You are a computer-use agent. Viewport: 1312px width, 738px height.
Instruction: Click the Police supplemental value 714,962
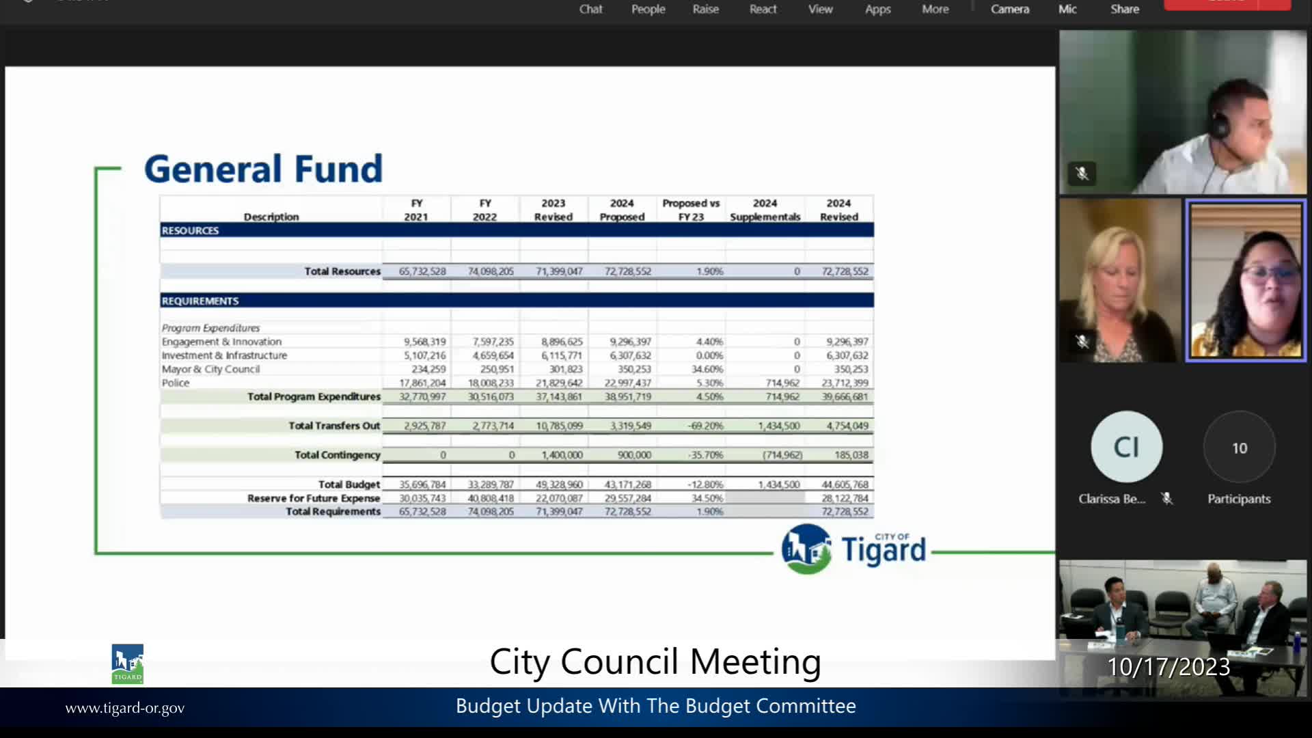point(782,383)
